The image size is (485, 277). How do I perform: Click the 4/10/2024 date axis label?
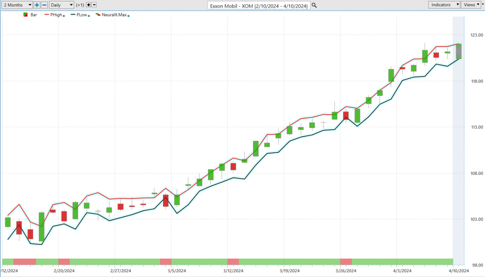point(458,271)
